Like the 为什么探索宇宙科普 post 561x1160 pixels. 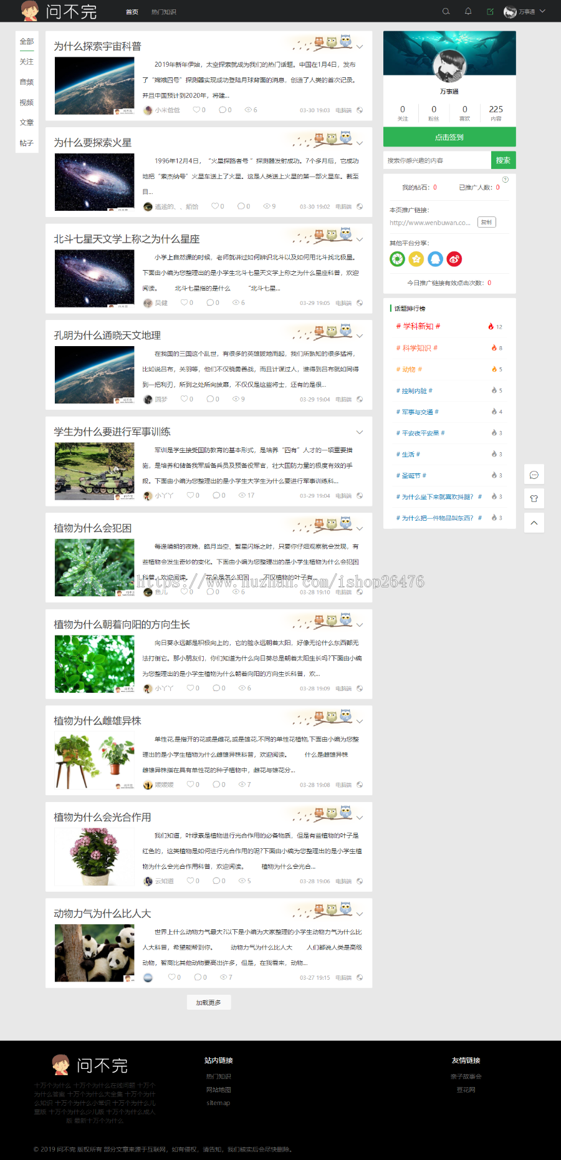coord(196,110)
